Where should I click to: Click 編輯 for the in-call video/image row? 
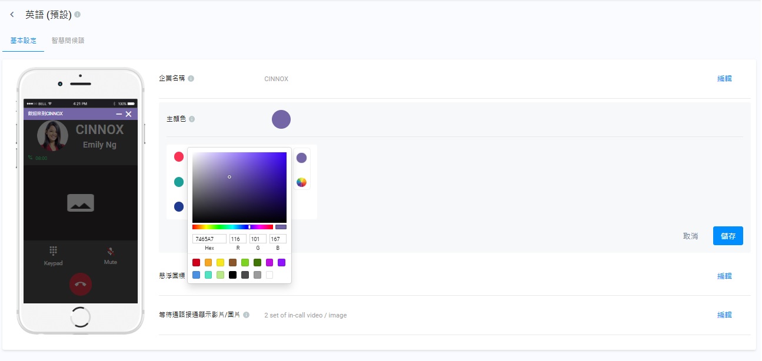pos(724,315)
